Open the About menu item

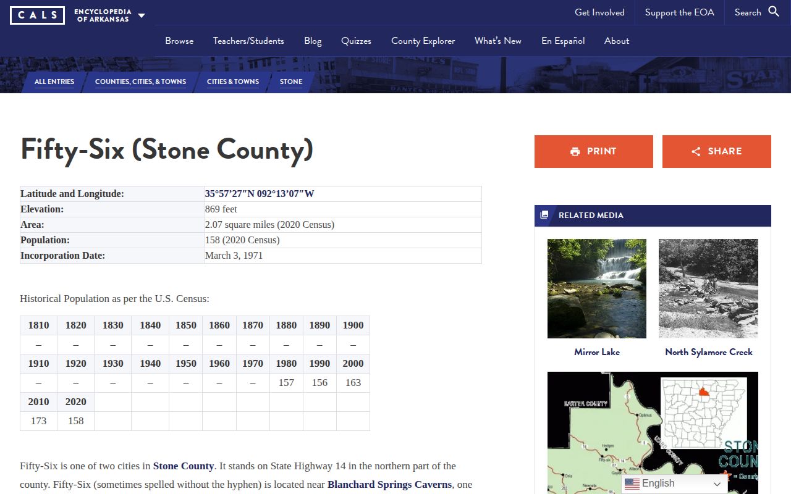click(x=617, y=41)
